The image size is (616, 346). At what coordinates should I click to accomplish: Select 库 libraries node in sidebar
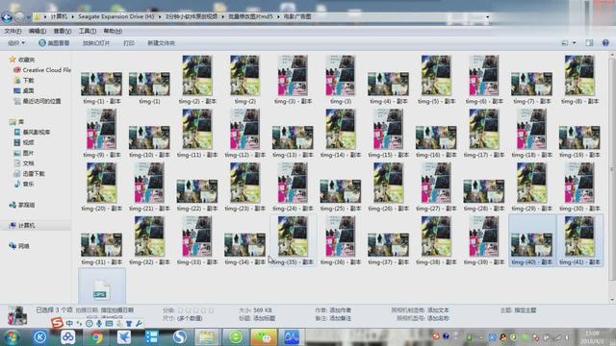(17, 122)
